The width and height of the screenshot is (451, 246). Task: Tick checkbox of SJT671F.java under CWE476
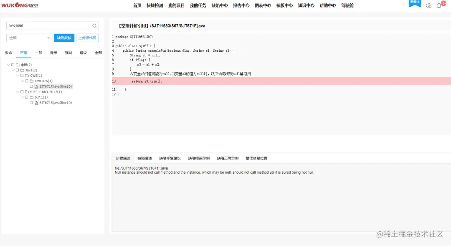point(31,86)
